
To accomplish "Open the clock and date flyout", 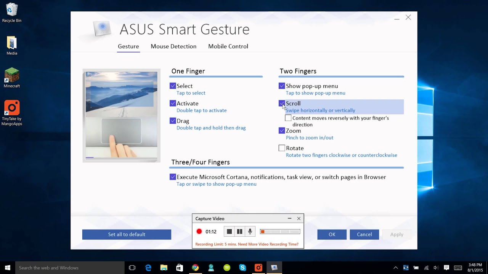I will coord(475,268).
